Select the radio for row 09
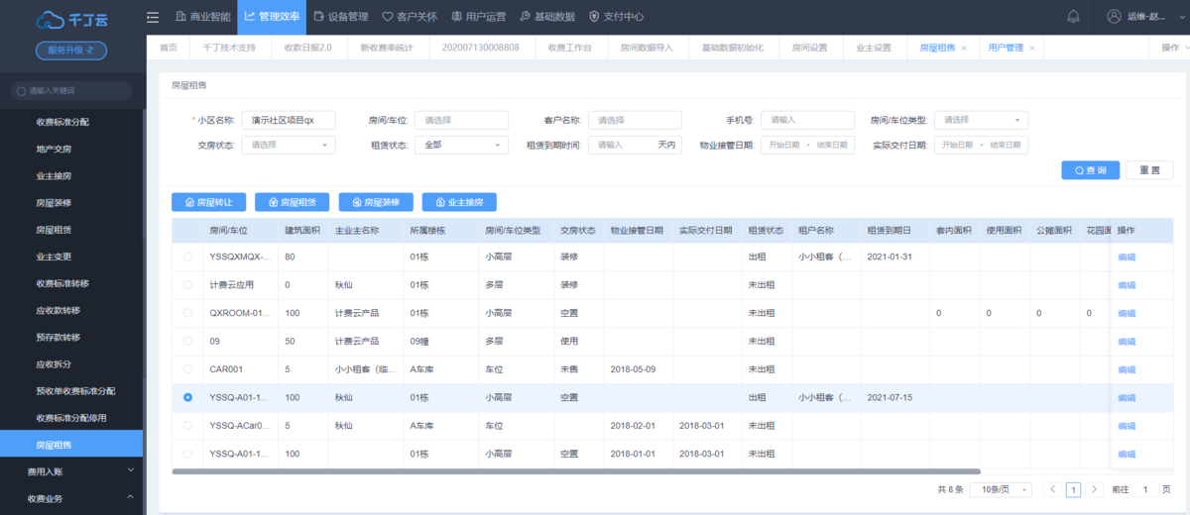This screenshot has height=515, width=1190. pos(188,341)
